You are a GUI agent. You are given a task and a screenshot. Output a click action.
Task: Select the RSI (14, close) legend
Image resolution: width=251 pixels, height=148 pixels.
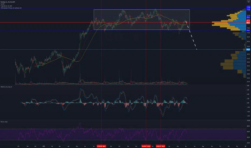4,122
